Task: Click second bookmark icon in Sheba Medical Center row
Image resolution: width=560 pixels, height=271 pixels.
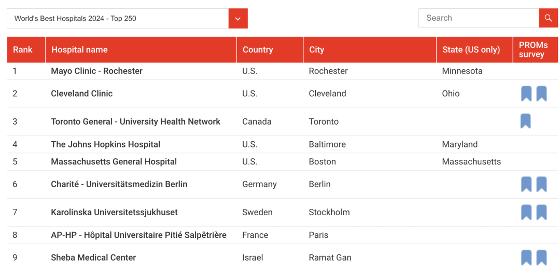Action: (x=541, y=258)
